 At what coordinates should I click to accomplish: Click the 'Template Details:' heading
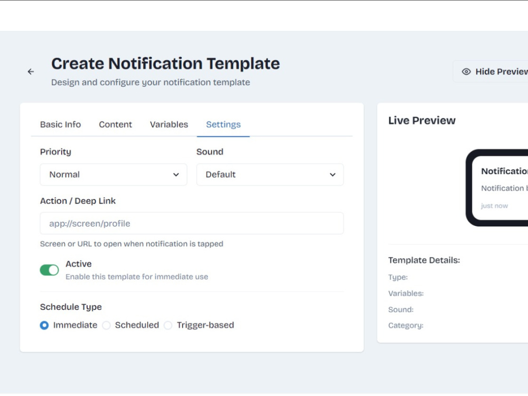[424, 260]
